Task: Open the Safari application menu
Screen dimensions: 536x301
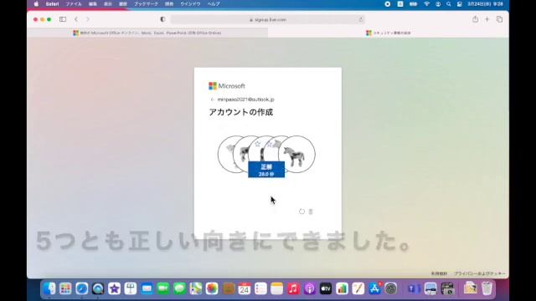Action: click(52, 4)
